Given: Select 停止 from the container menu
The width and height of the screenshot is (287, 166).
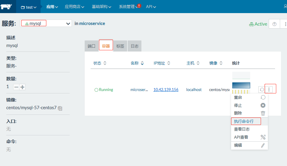Looking at the screenshot, I should tap(249, 105).
